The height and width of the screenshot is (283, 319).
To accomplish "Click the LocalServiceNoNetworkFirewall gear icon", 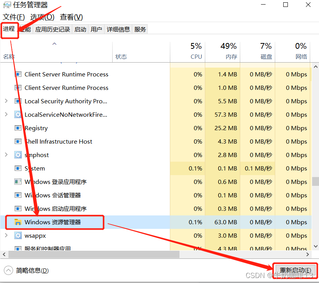I will coord(18,114).
